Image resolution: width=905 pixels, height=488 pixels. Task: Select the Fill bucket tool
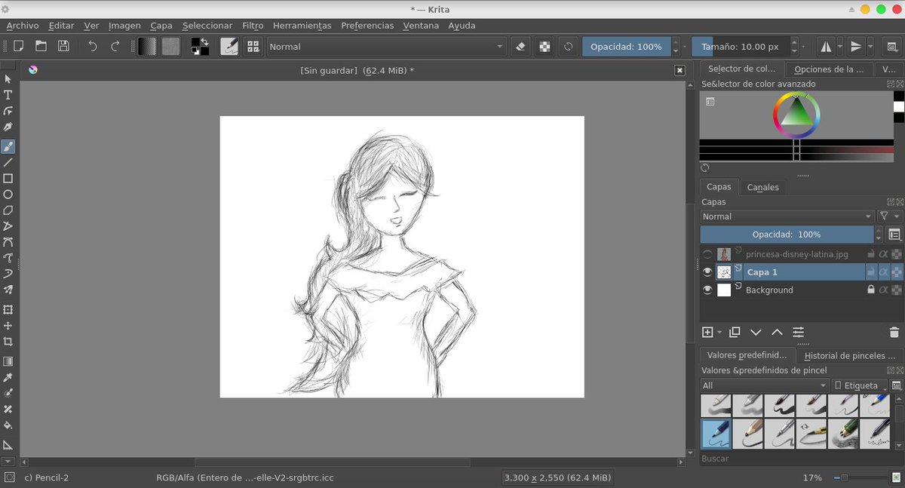point(8,425)
